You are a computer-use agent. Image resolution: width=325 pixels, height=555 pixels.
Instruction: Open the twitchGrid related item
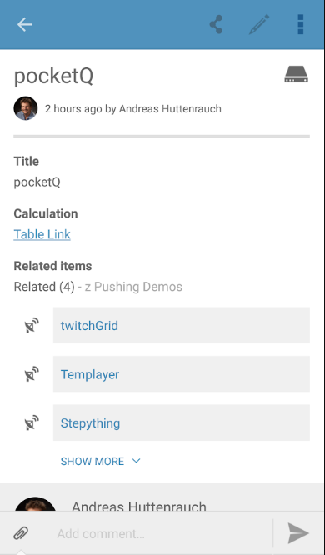pyautogui.click(x=182, y=325)
